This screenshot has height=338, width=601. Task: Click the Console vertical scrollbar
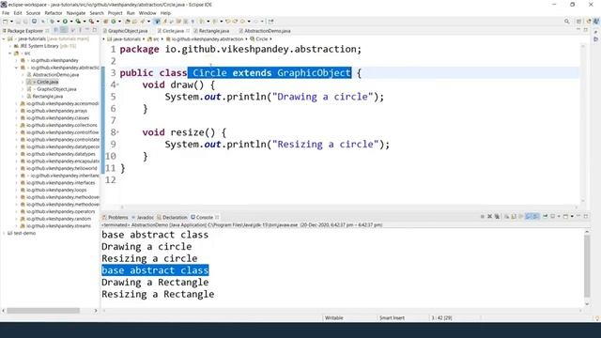587,267
